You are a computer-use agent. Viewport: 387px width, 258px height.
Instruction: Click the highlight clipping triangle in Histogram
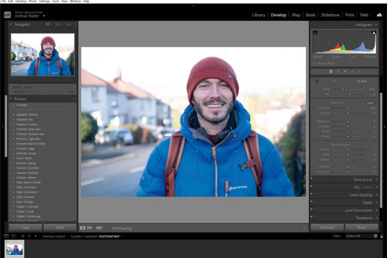tap(374, 33)
